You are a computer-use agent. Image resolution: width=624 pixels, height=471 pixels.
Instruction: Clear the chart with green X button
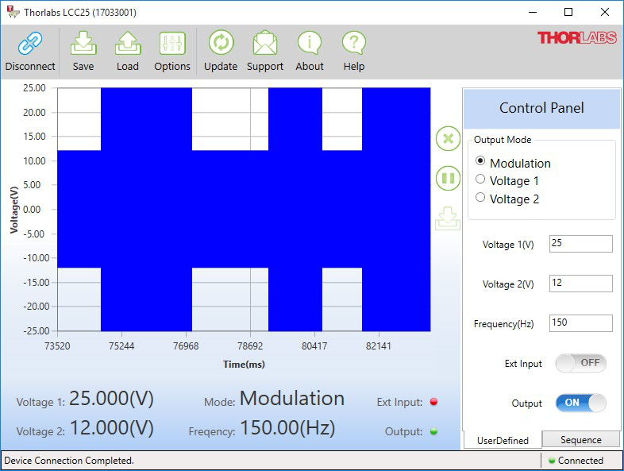pos(448,139)
